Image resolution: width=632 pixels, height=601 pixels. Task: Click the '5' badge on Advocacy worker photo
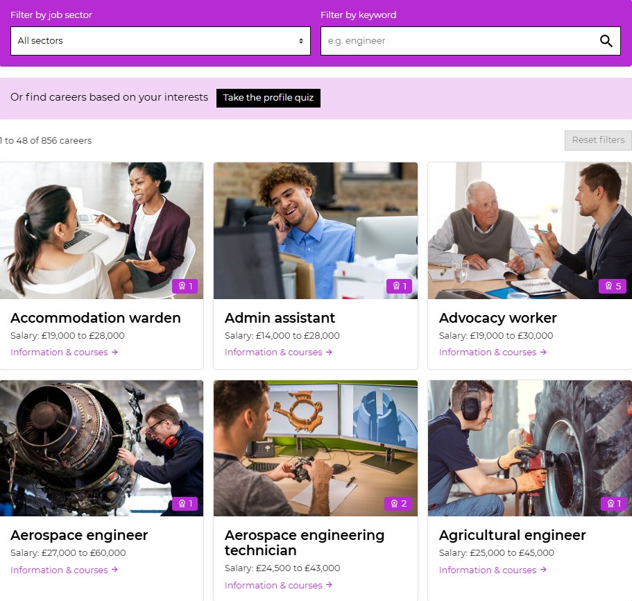613,285
